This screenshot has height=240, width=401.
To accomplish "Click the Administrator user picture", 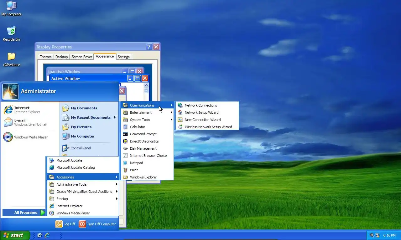I will 10,92.
